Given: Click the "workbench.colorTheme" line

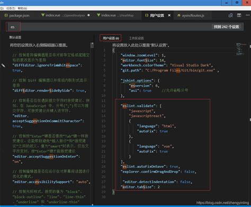Looking at the screenshot, I should (x=167, y=65).
